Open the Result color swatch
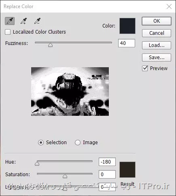 tap(127, 170)
